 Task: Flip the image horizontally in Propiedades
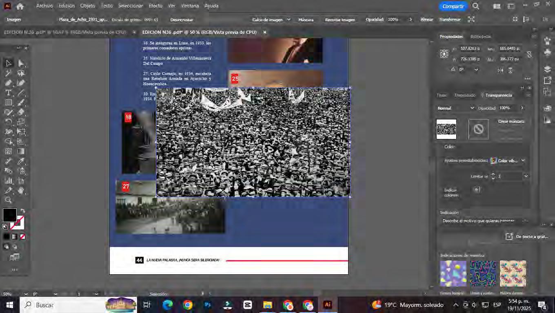(500, 70)
